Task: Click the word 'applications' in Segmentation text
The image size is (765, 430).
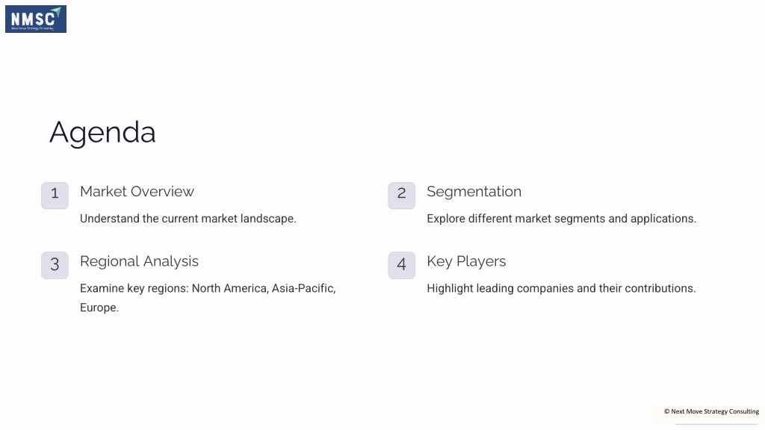Action: pyautogui.click(x=663, y=219)
